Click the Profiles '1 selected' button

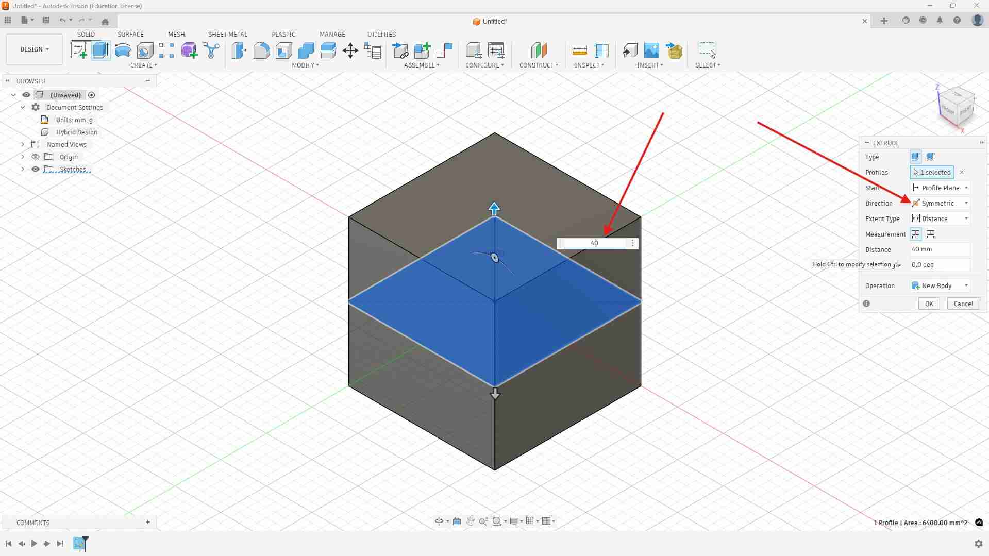(932, 172)
